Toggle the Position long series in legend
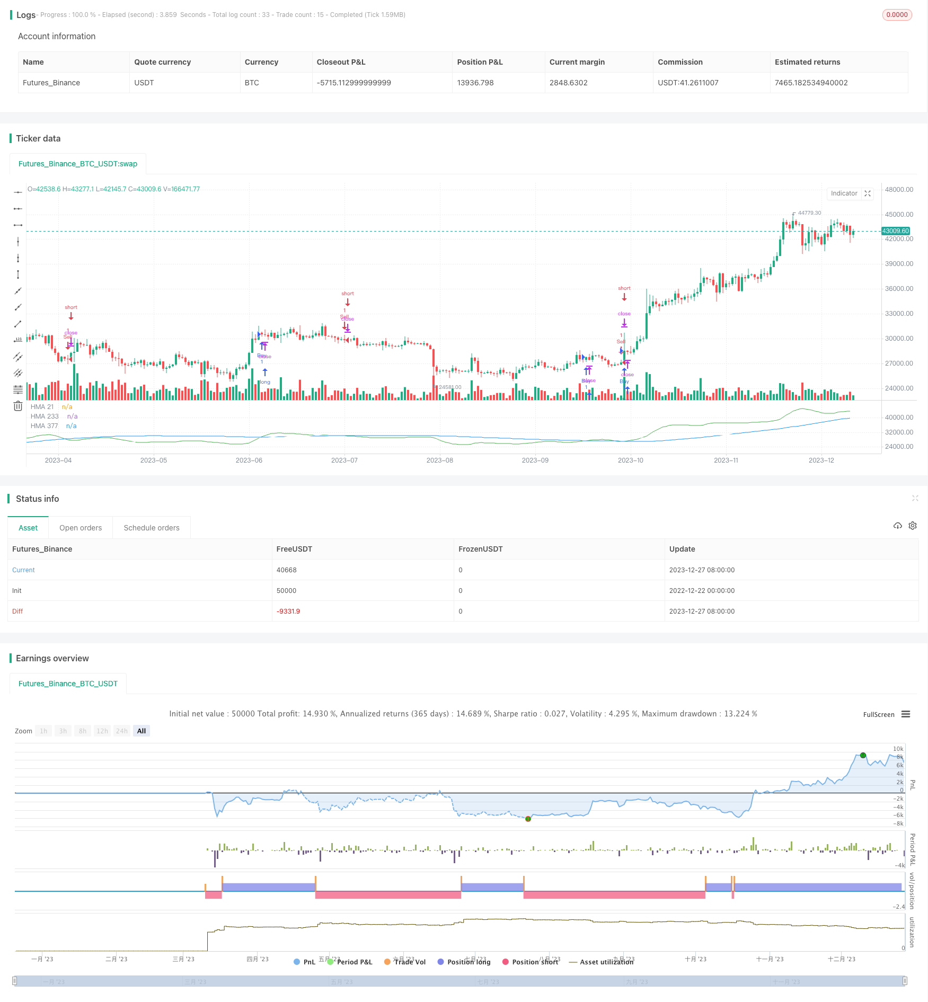This screenshot has width=928, height=1002. click(x=464, y=962)
